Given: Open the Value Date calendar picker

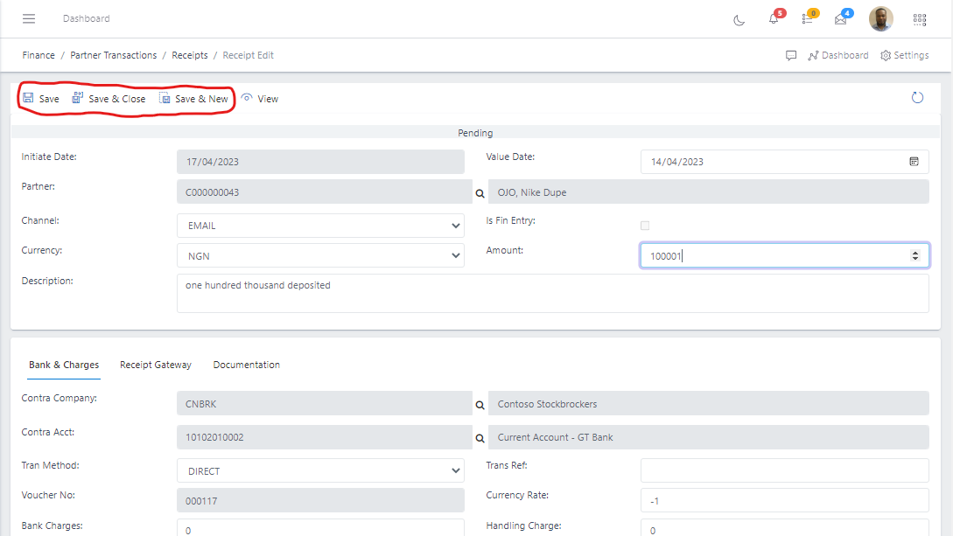Looking at the screenshot, I should point(914,162).
